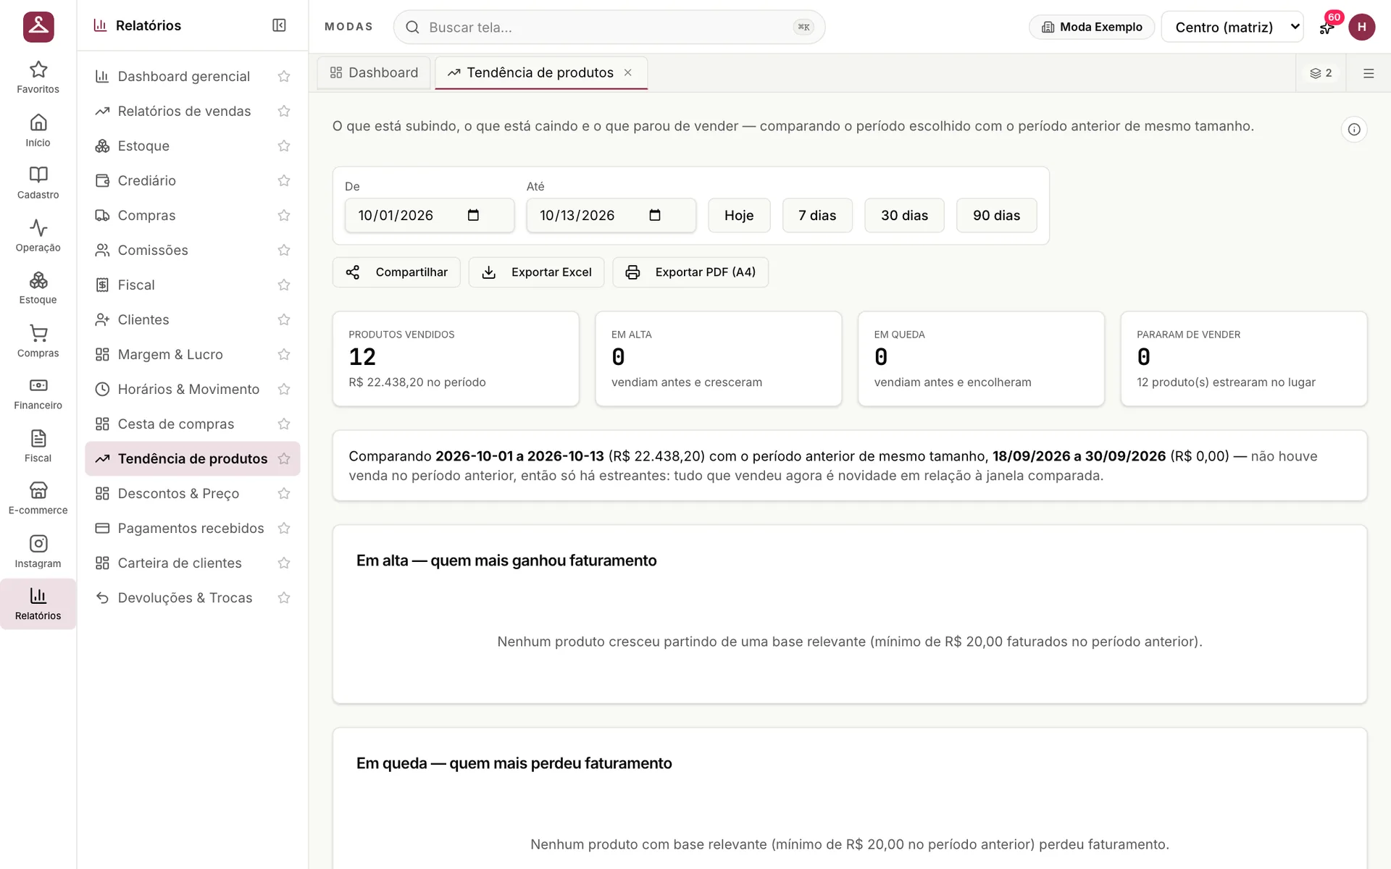Click the Produtos vendidos card showing 12
This screenshot has height=869, width=1391.
456,358
